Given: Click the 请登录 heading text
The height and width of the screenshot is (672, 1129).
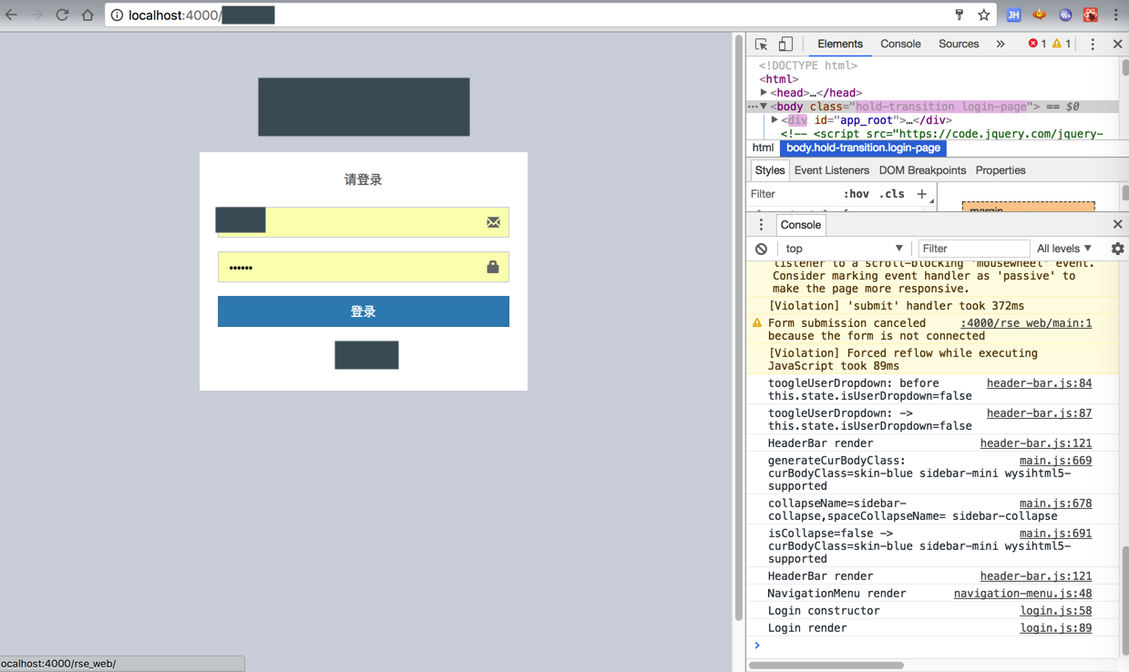Looking at the screenshot, I should 363,179.
